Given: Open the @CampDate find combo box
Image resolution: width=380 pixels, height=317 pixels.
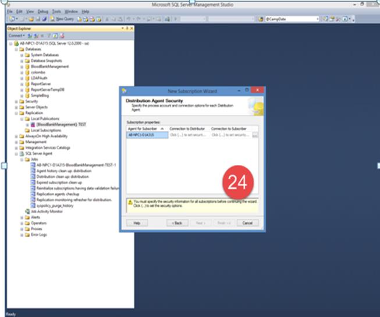Looking at the screenshot, I should (317, 19).
